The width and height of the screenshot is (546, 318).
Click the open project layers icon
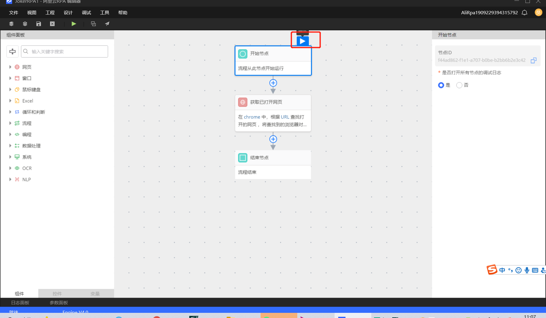coord(25,24)
